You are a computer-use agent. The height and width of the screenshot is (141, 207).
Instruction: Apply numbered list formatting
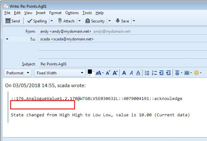point(154,73)
